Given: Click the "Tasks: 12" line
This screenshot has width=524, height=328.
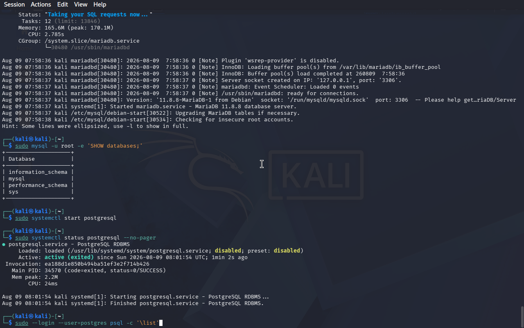Looking at the screenshot, I should click(61, 21).
